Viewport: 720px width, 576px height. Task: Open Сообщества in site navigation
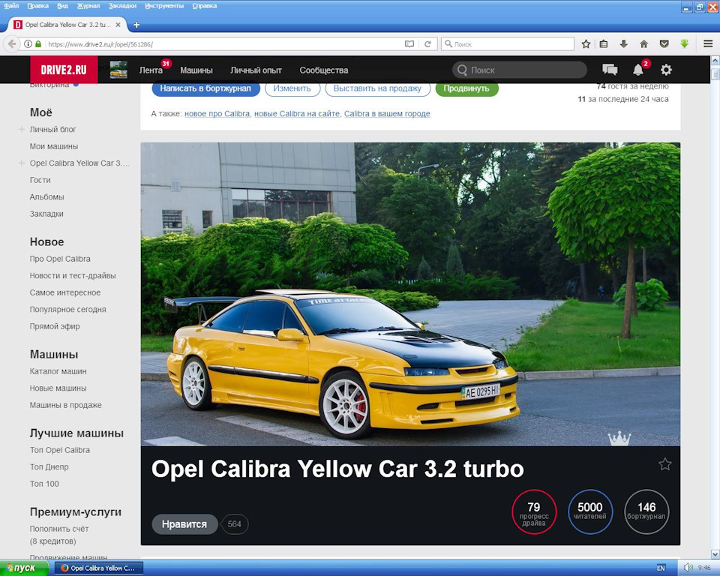pos(324,70)
